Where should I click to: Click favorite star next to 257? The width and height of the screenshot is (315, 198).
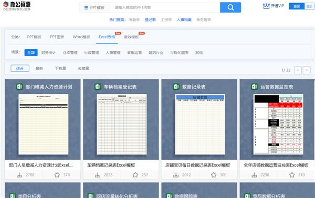(x=135, y=175)
